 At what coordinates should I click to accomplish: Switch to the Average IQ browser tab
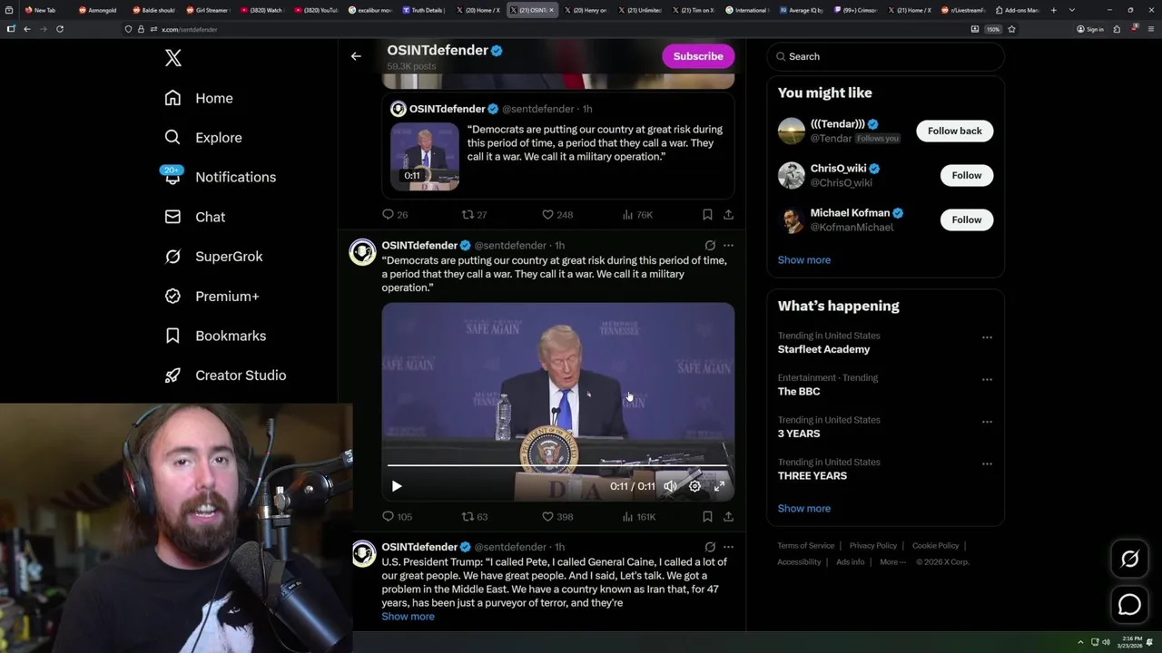[802, 10]
